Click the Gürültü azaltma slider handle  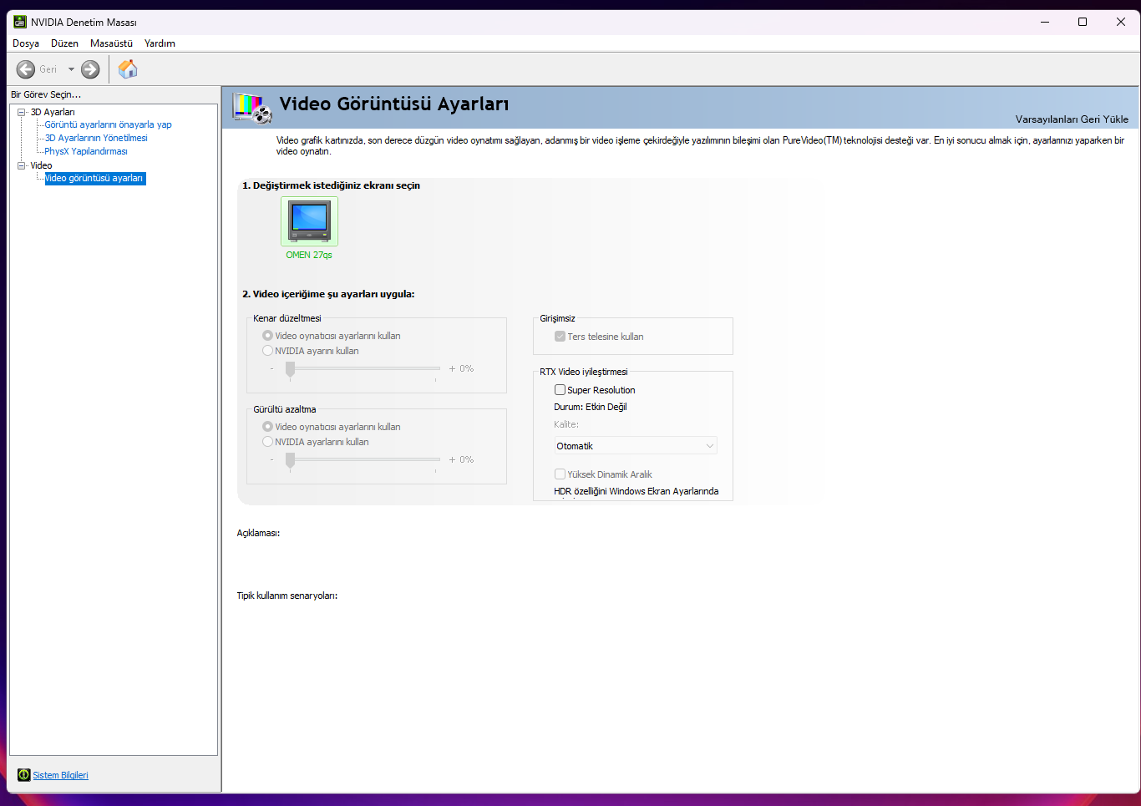(290, 460)
